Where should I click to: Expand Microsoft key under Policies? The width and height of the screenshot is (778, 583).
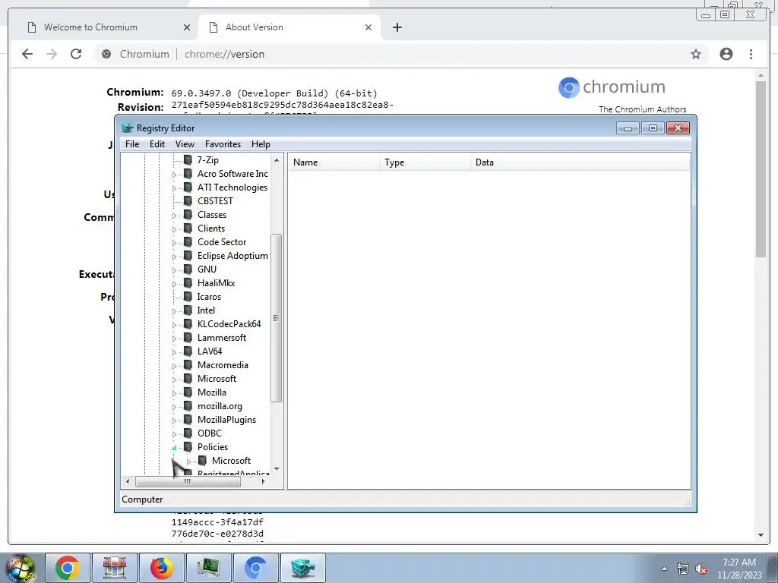[188, 462]
